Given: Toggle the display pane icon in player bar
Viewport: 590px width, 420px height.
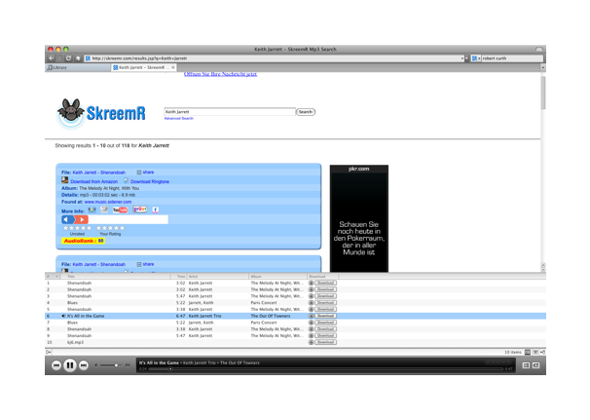Looking at the screenshot, I should point(526,365).
